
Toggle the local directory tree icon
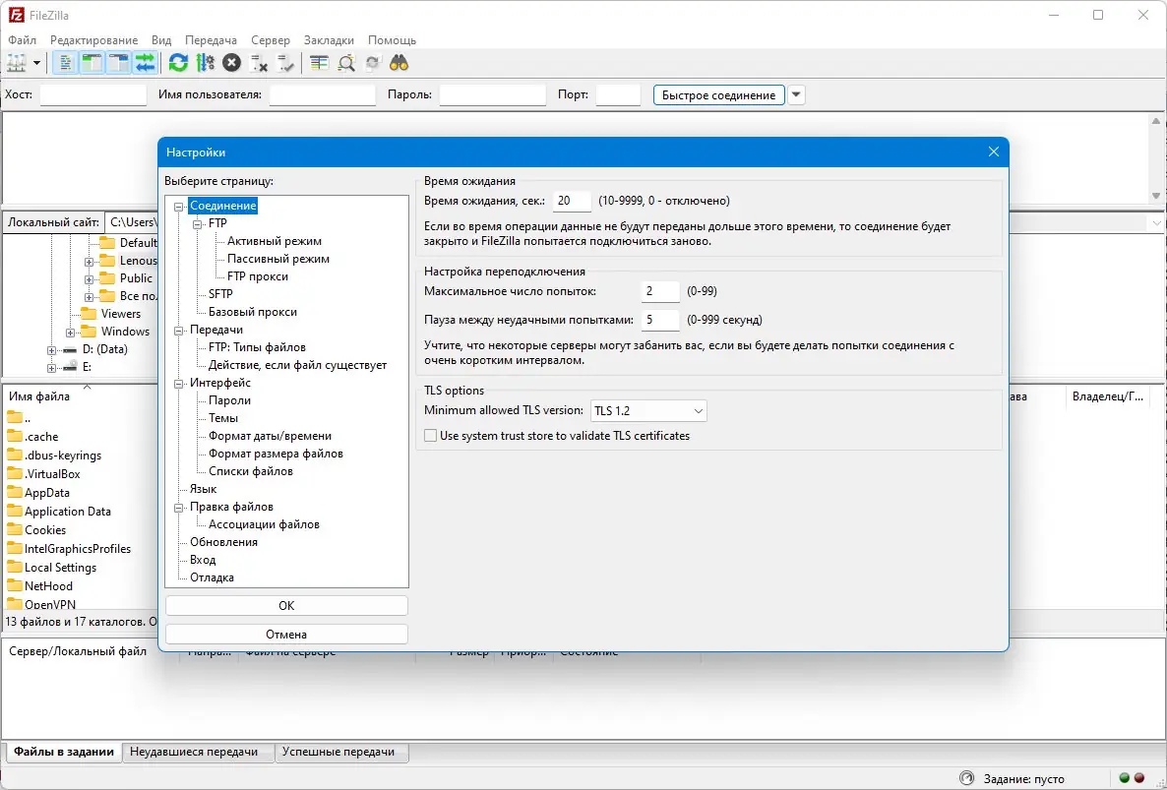click(x=92, y=63)
